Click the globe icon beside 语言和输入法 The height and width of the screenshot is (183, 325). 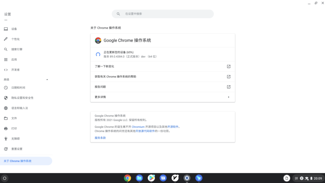(x=6, y=108)
